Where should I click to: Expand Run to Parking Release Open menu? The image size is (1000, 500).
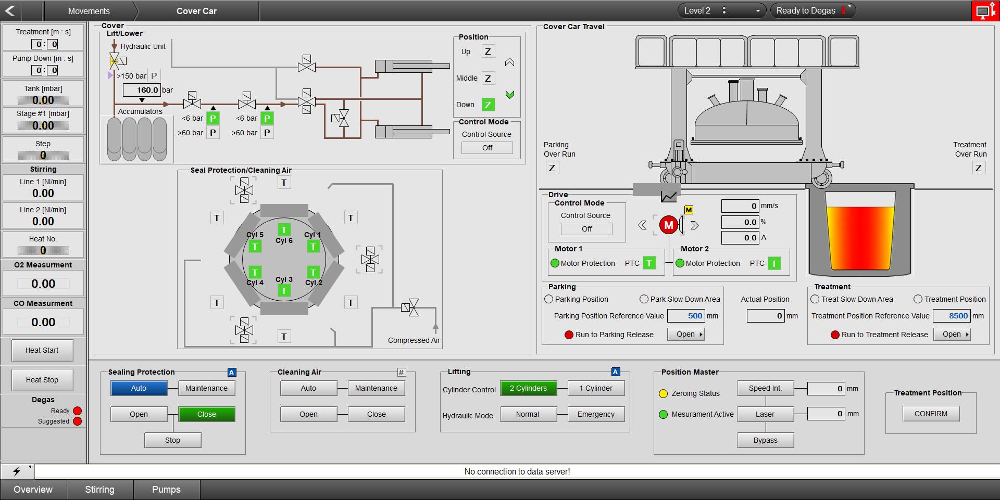tap(686, 335)
